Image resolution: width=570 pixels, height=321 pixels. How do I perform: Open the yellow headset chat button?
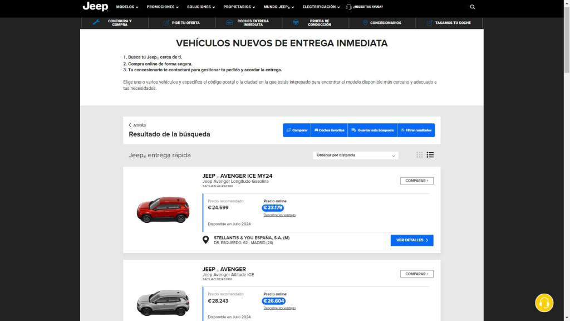[x=544, y=303]
